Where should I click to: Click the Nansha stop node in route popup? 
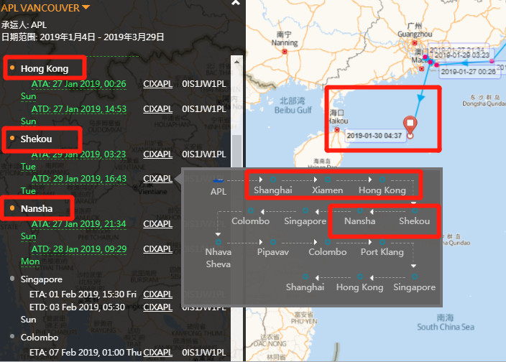(x=360, y=211)
